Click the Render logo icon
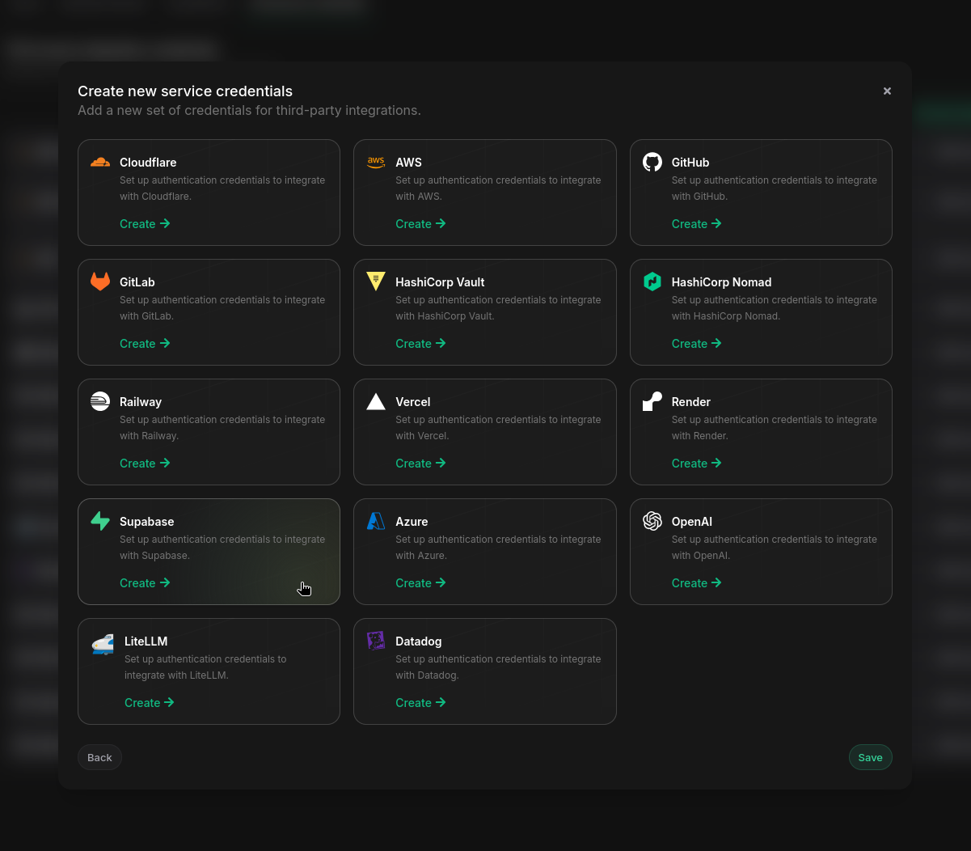Image resolution: width=971 pixels, height=851 pixels. click(x=652, y=401)
